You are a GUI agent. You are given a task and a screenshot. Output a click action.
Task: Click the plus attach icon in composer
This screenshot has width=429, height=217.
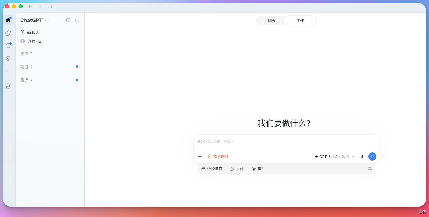coord(200,157)
